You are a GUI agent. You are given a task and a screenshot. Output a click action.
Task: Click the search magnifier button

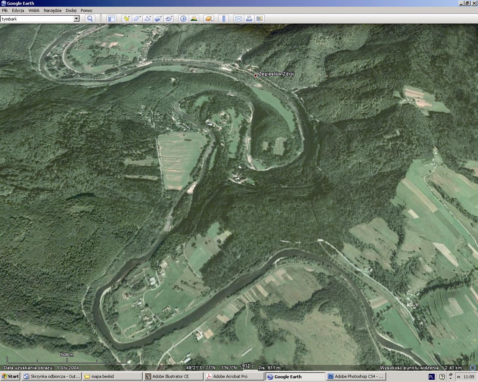(x=90, y=19)
